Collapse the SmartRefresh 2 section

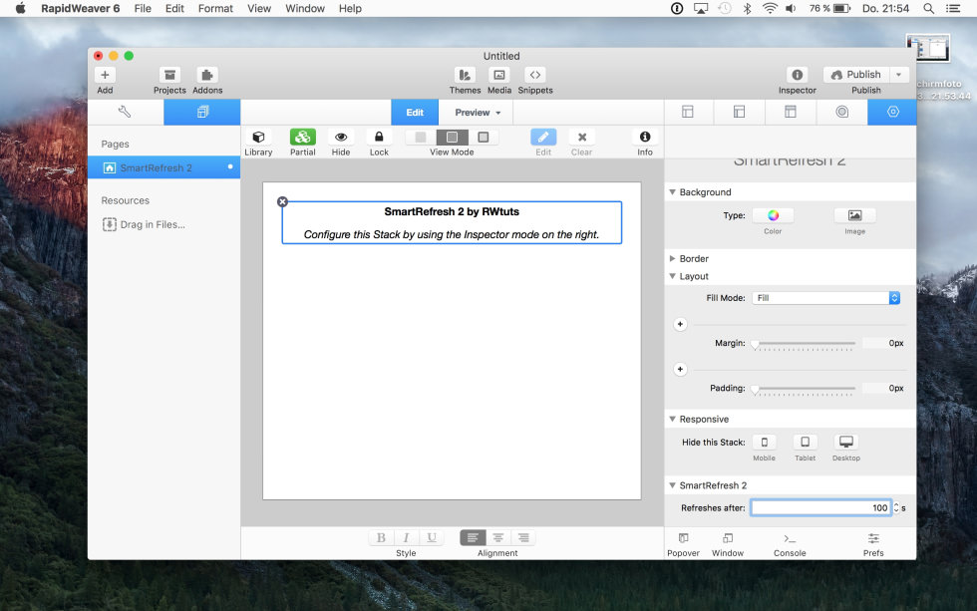point(672,485)
